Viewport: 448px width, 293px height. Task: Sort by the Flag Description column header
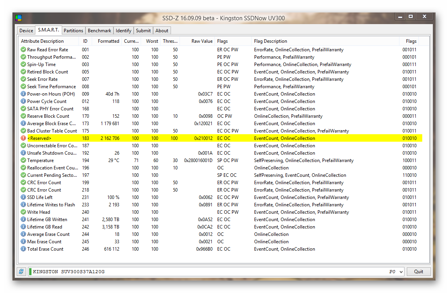[326, 41]
